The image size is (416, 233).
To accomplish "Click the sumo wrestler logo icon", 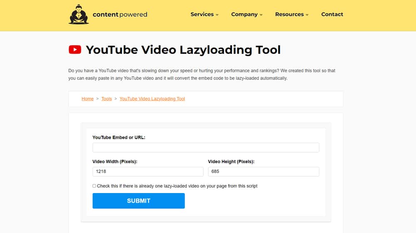I will 79,14.
